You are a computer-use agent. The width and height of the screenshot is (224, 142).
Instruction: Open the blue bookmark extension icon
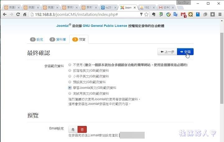(198, 14)
